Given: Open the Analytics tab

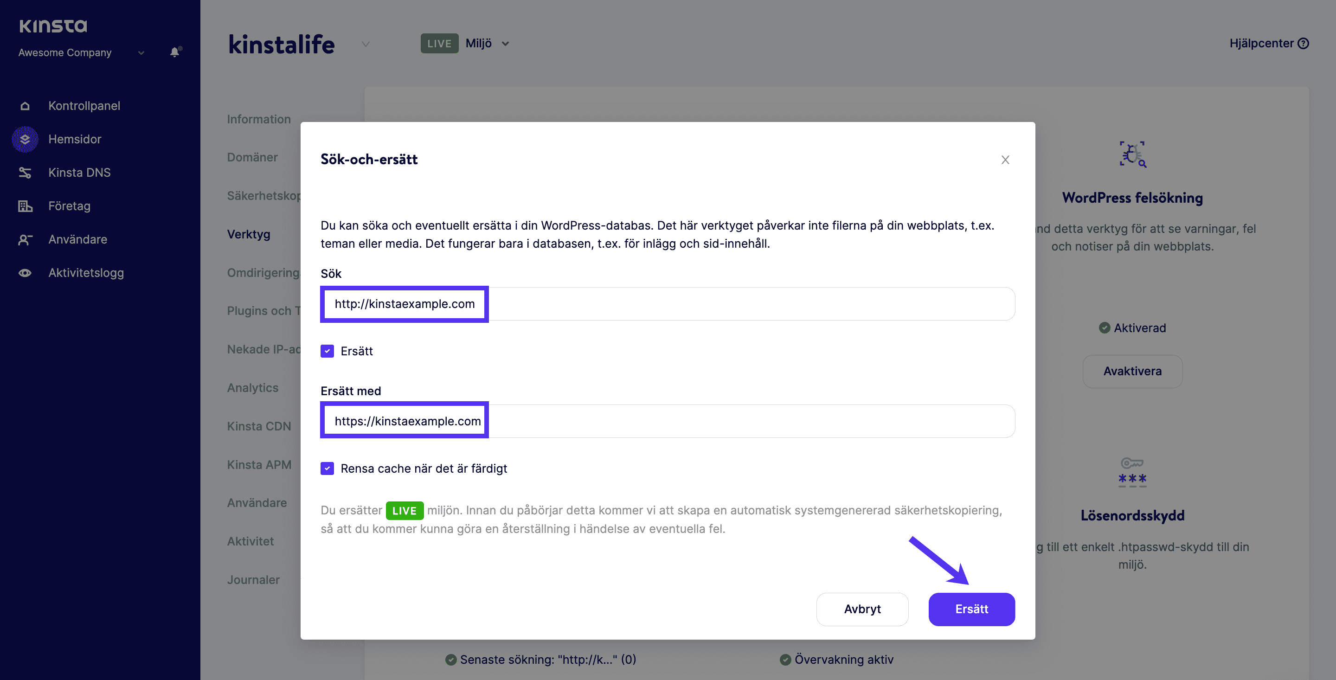Looking at the screenshot, I should coord(252,388).
